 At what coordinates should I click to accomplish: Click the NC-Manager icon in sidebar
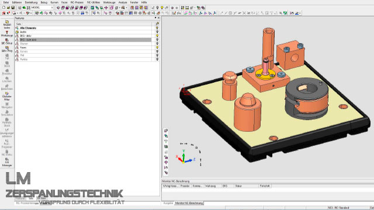[x=7, y=162]
